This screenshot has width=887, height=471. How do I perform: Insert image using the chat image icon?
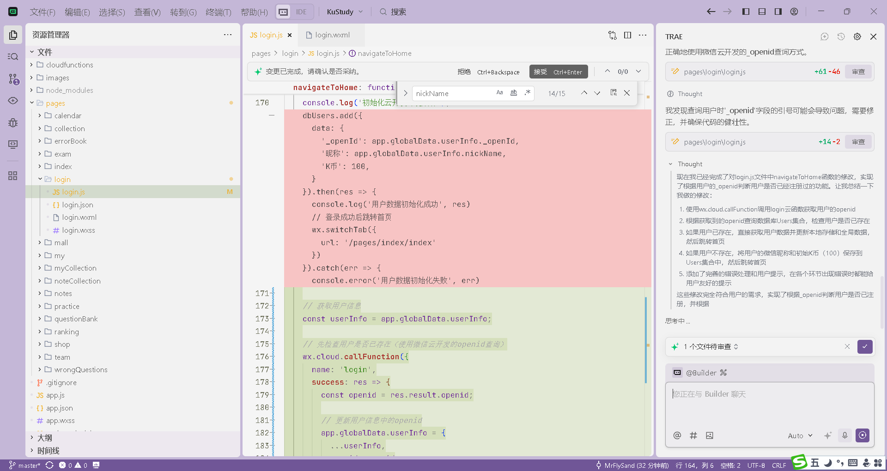coord(710,435)
